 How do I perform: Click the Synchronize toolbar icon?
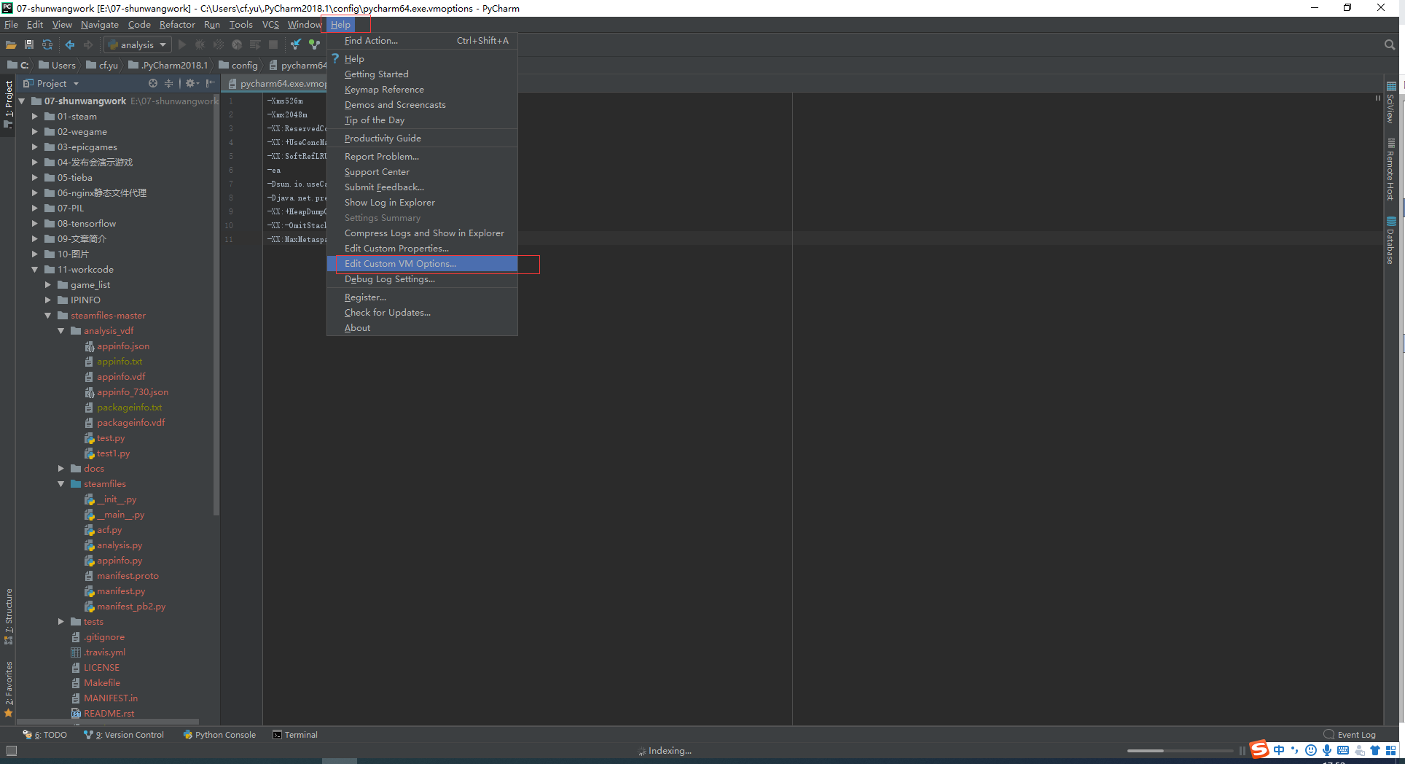pos(47,45)
